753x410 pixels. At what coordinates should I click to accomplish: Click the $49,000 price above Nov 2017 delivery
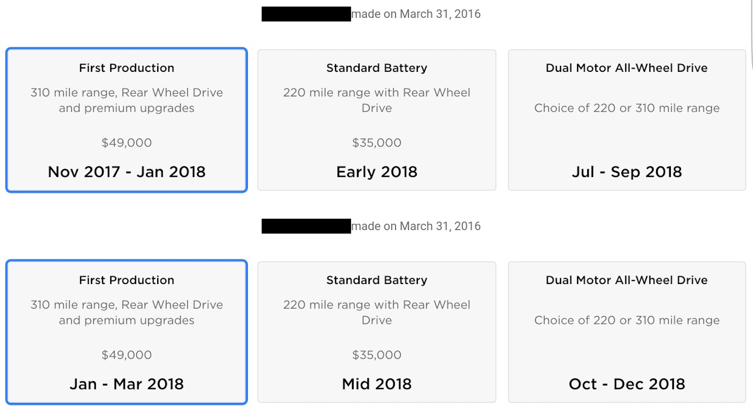tap(127, 143)
